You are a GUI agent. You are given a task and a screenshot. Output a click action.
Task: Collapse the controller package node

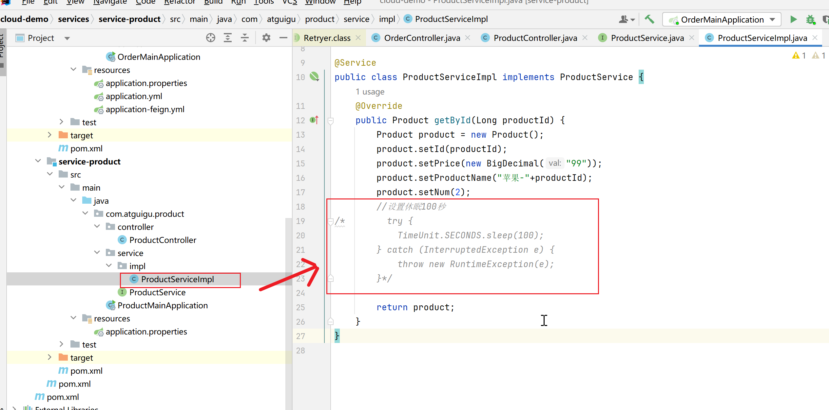pyautogui.click(x=97, y=227)
